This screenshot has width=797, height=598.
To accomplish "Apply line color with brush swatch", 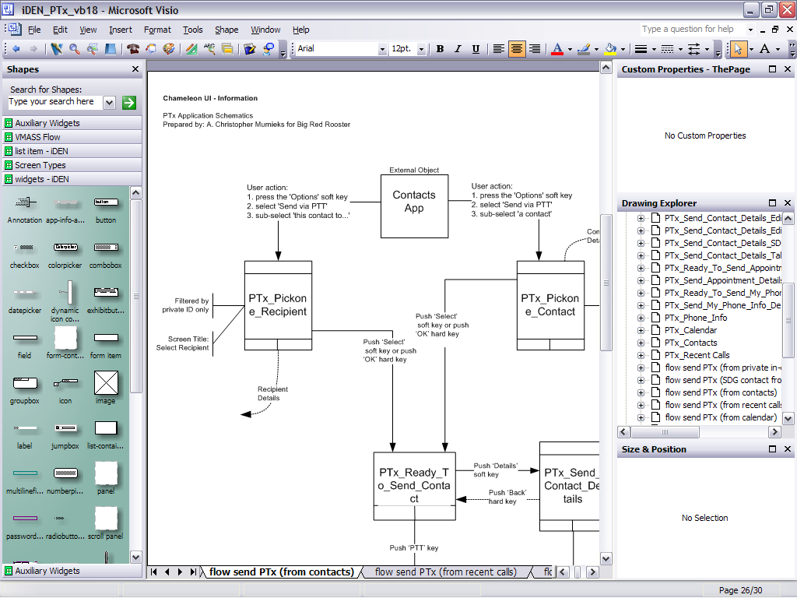I will tap(584, 49).
